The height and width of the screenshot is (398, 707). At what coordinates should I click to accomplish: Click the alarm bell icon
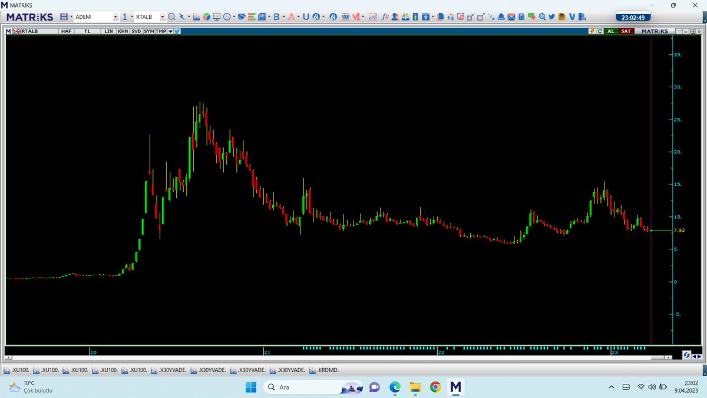coord(501,17)
